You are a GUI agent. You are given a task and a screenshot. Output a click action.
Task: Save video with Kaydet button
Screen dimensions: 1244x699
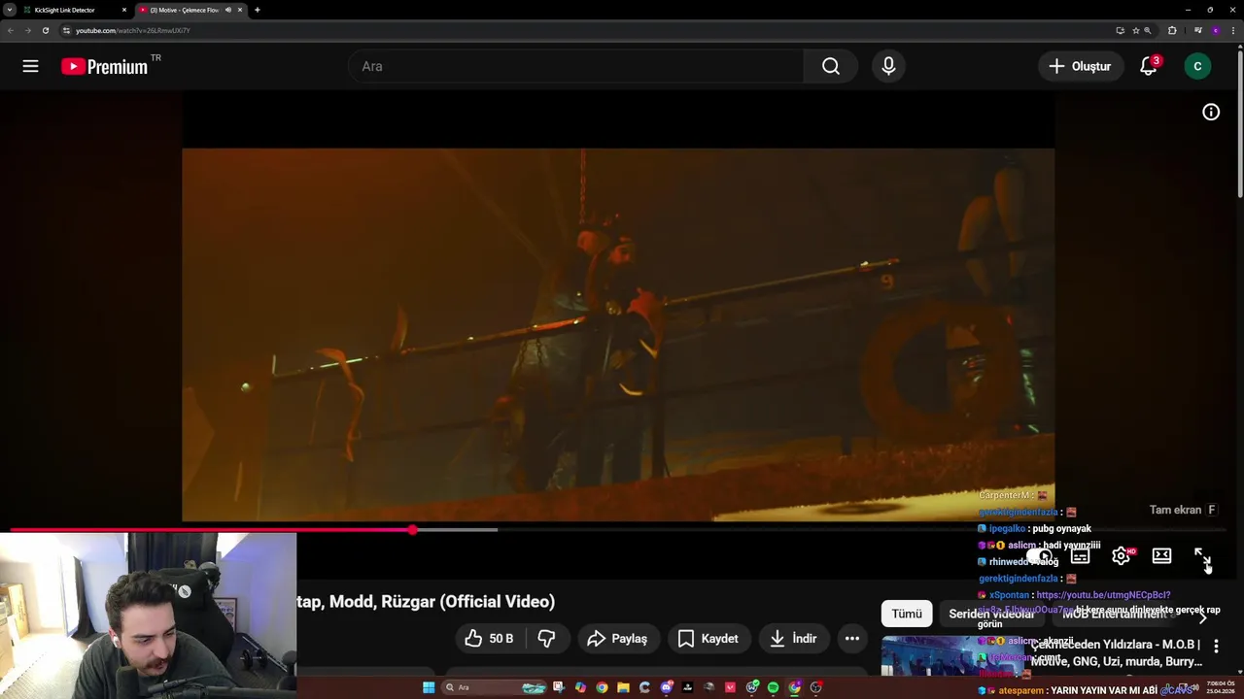click(708, 638)
